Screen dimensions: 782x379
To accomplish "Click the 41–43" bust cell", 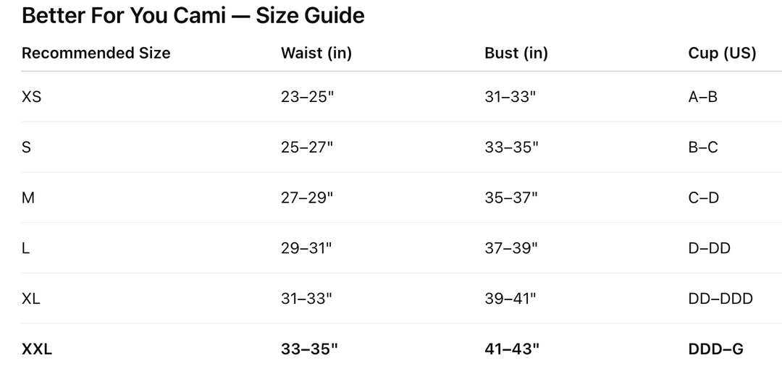I will pyautogui.click(x=512, y=349).
